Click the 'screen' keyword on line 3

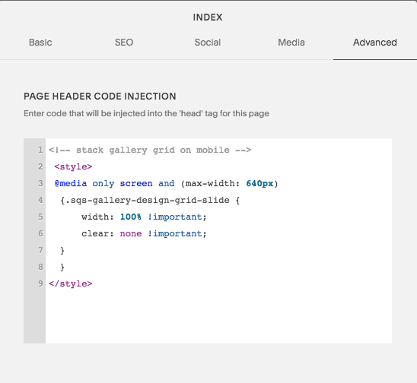pos(136,184)
